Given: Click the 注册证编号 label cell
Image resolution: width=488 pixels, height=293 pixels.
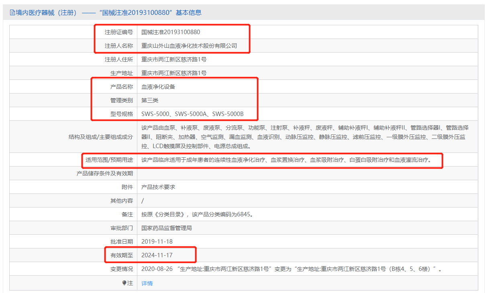Looking at the screenshot, I should [74, 32].
